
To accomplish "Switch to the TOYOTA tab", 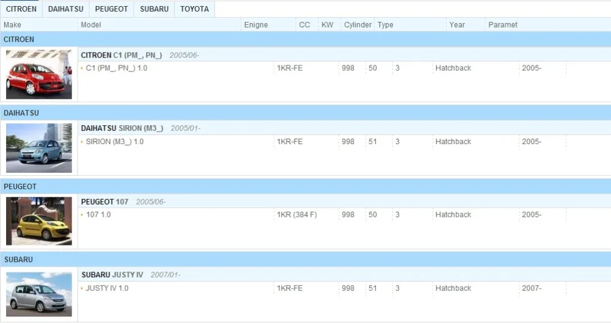I will point(194,9).
